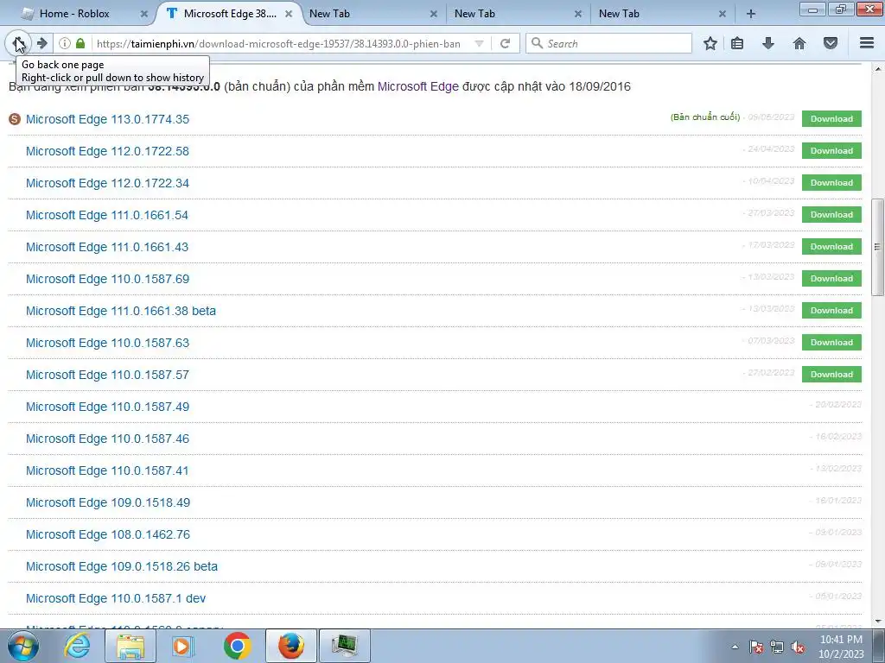Open Microsoft Edge 109.0.1518.49 link

[108, 502]
